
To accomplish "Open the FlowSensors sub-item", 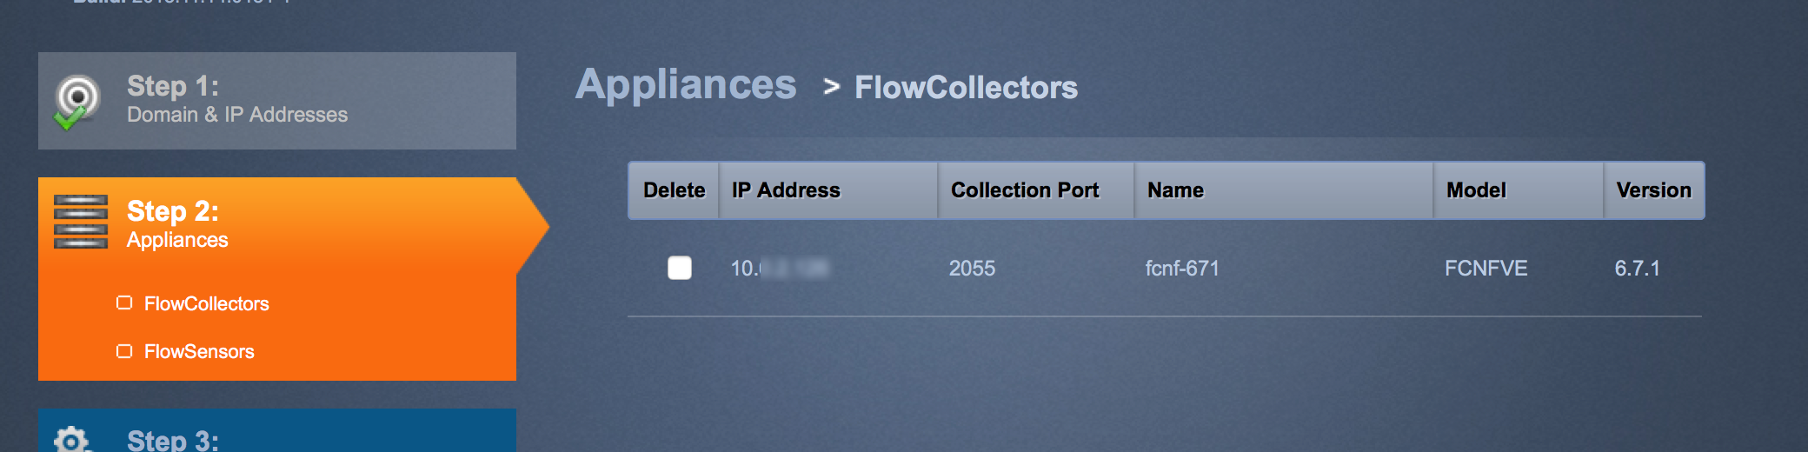I will [x=199, y=352].
